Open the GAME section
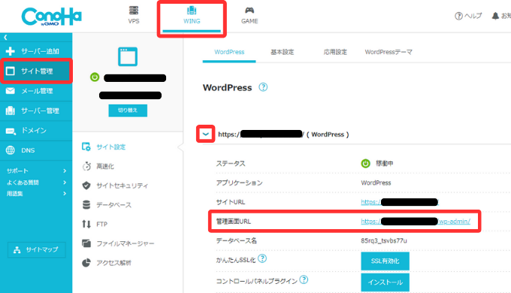This screenshot has height=293, width=511. (x=249, y=15)
